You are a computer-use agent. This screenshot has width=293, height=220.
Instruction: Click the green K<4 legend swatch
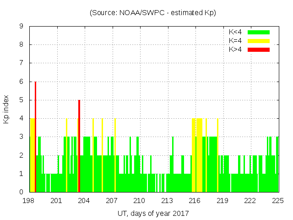point(259,32)
